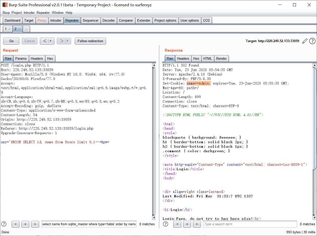Go back to the previous request in history
This screenshot has height=236, width=317.
click(44, 41)
